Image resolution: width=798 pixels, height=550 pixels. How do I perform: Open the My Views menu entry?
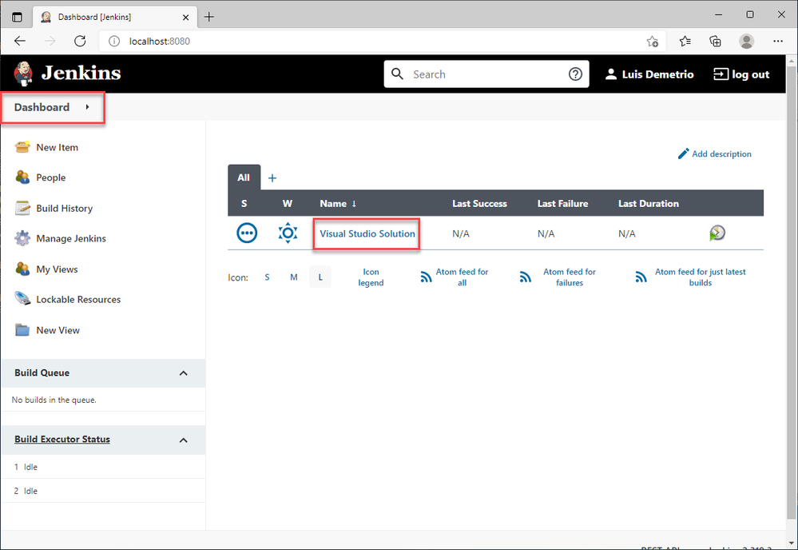[57, 269]
